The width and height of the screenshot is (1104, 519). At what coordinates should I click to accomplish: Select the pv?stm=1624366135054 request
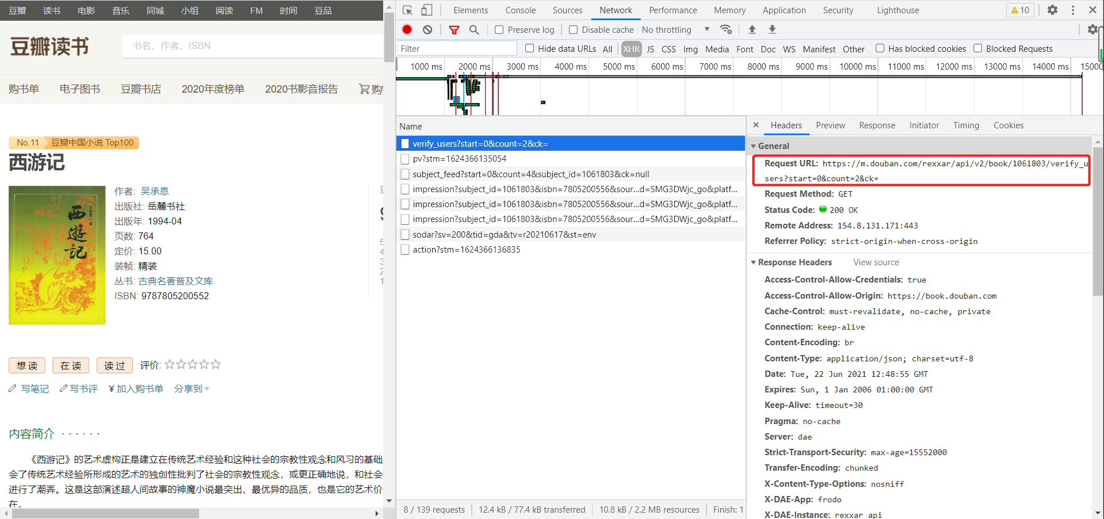571,158
